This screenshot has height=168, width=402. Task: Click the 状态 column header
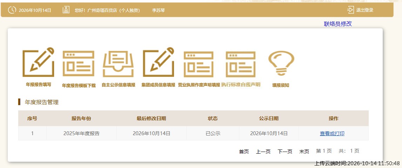tap(213, 118)
